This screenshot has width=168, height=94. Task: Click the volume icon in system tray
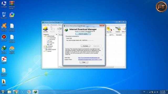157,92
